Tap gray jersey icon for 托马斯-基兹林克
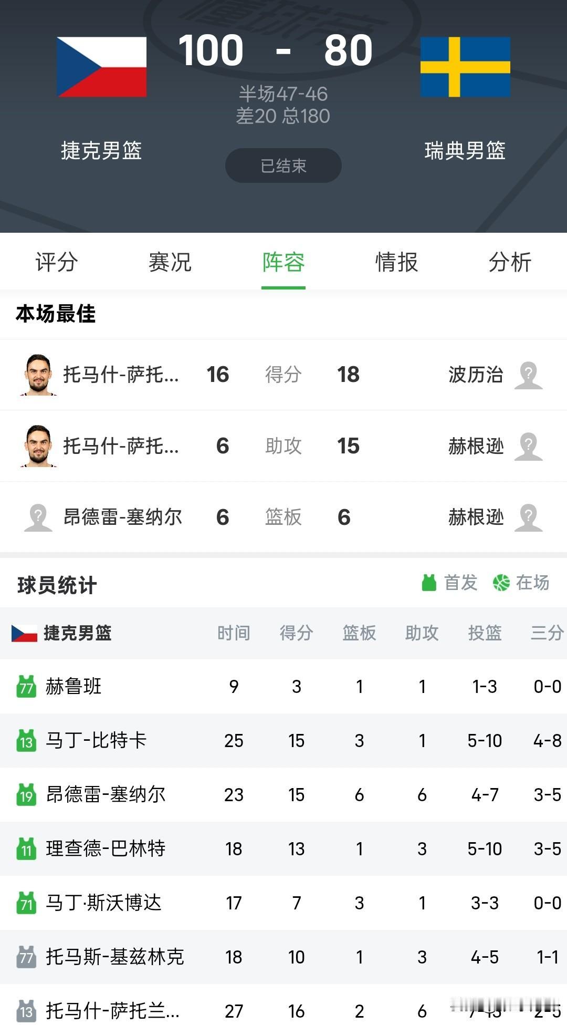Screen dimensions: 567x1025 point(26,957)
